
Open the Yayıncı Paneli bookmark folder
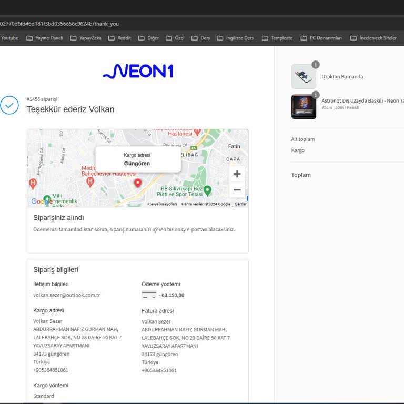(45, 38)
